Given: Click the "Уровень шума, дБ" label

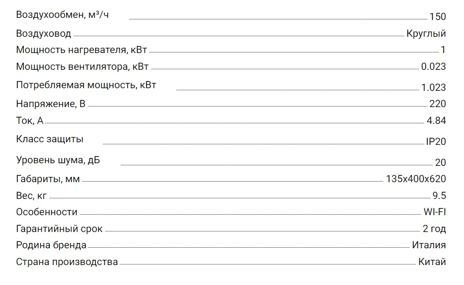Looking at the screenshot, I should 58,160.
